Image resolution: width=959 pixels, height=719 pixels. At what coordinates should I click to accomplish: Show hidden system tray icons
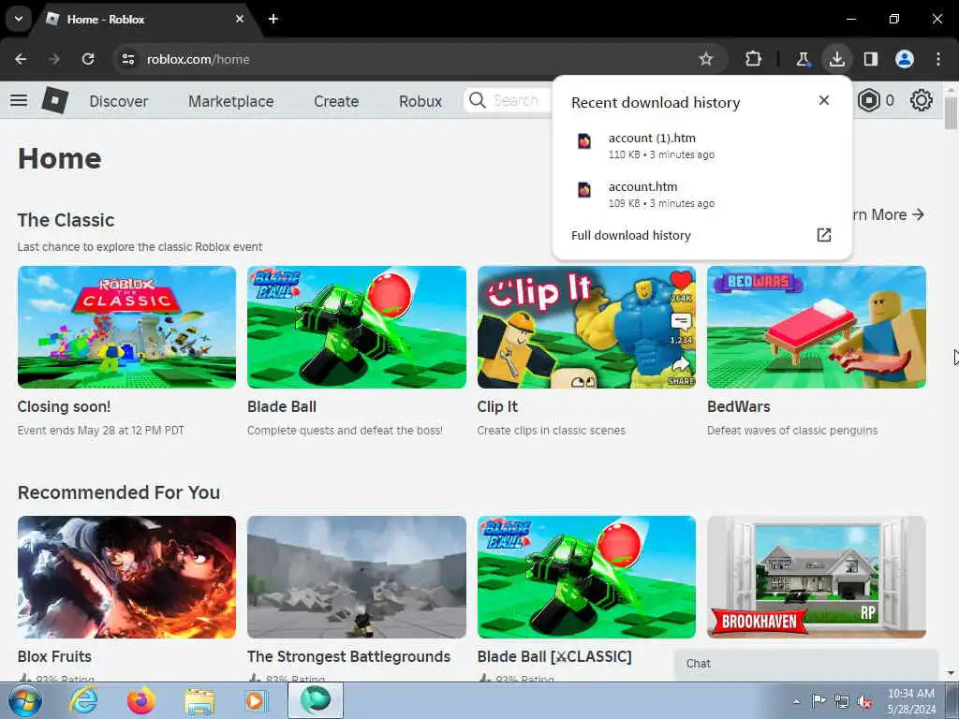tap(796, 701)
